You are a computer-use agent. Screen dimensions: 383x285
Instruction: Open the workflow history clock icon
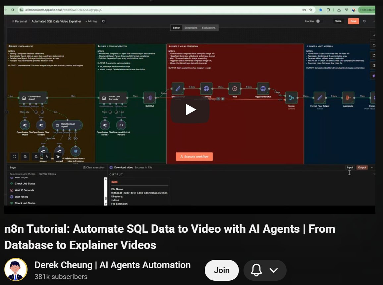click(364, 21)
